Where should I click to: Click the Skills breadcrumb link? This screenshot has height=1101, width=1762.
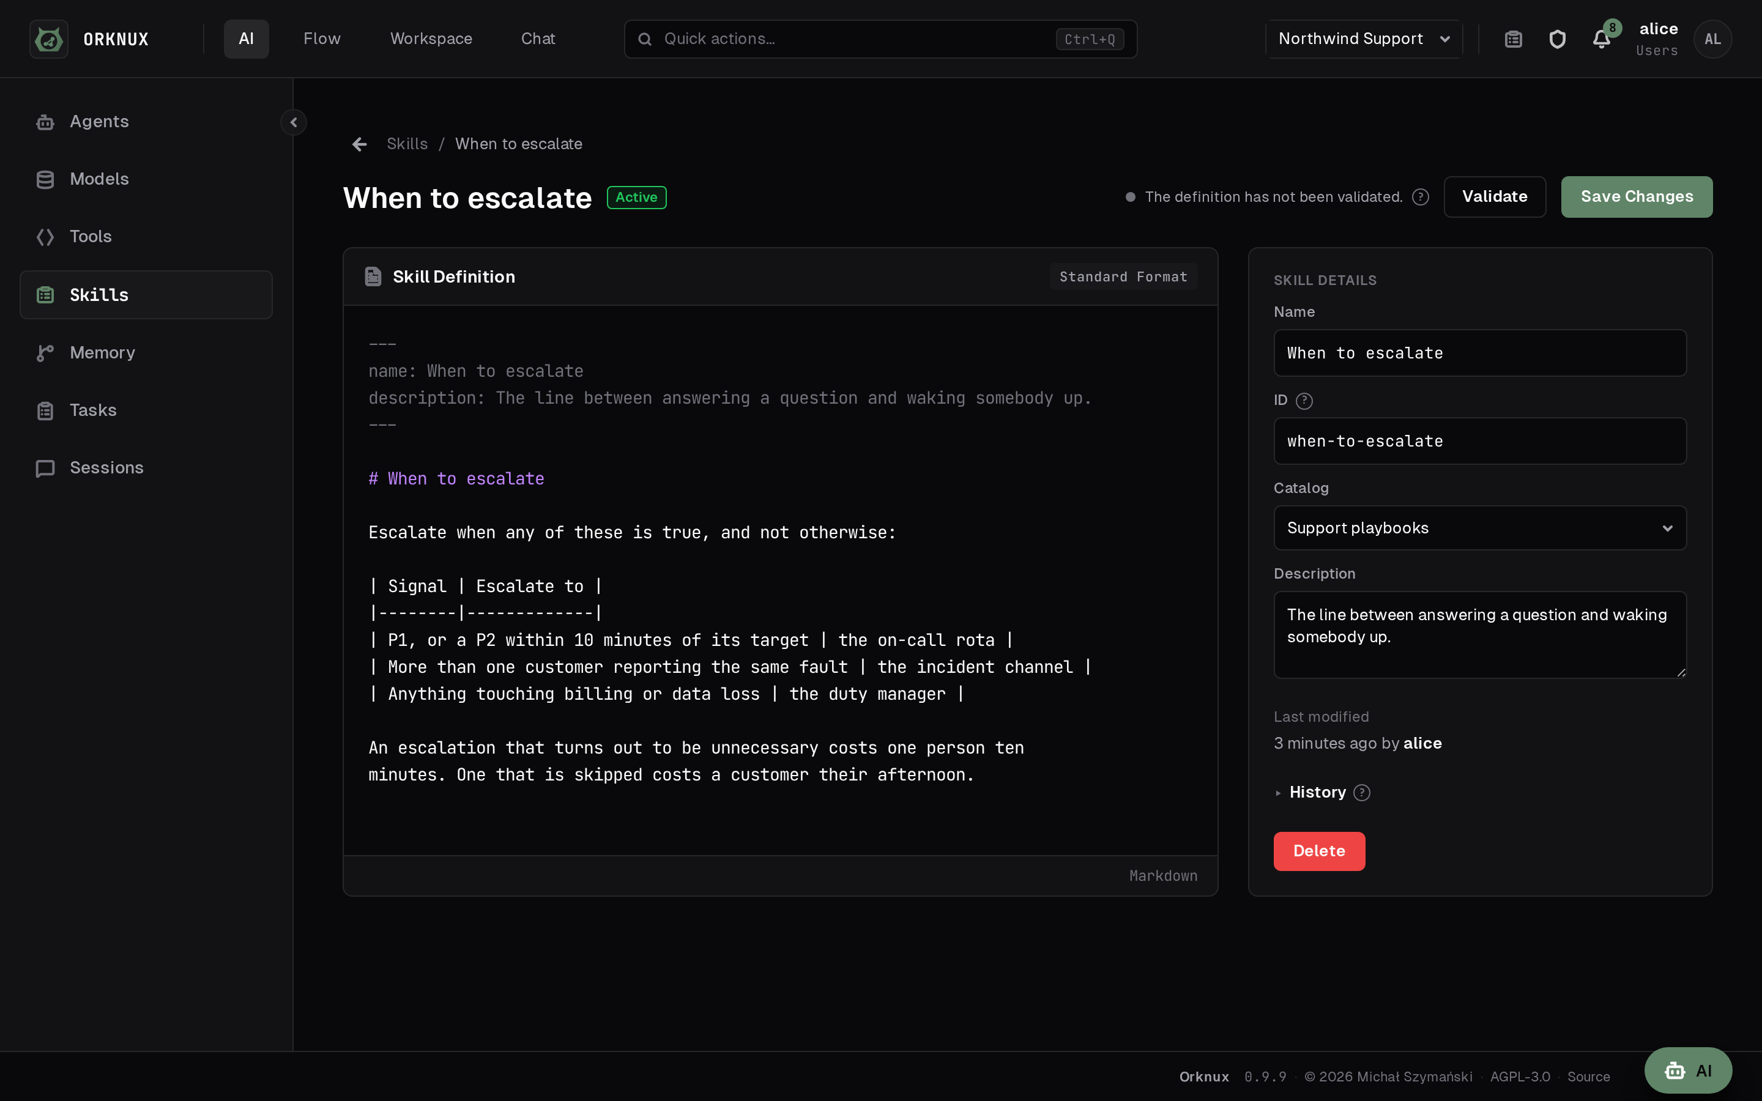407,144
